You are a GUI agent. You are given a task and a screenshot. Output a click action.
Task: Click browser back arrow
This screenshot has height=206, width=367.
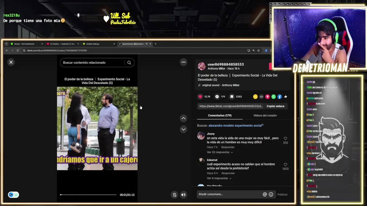pos(7,51)
